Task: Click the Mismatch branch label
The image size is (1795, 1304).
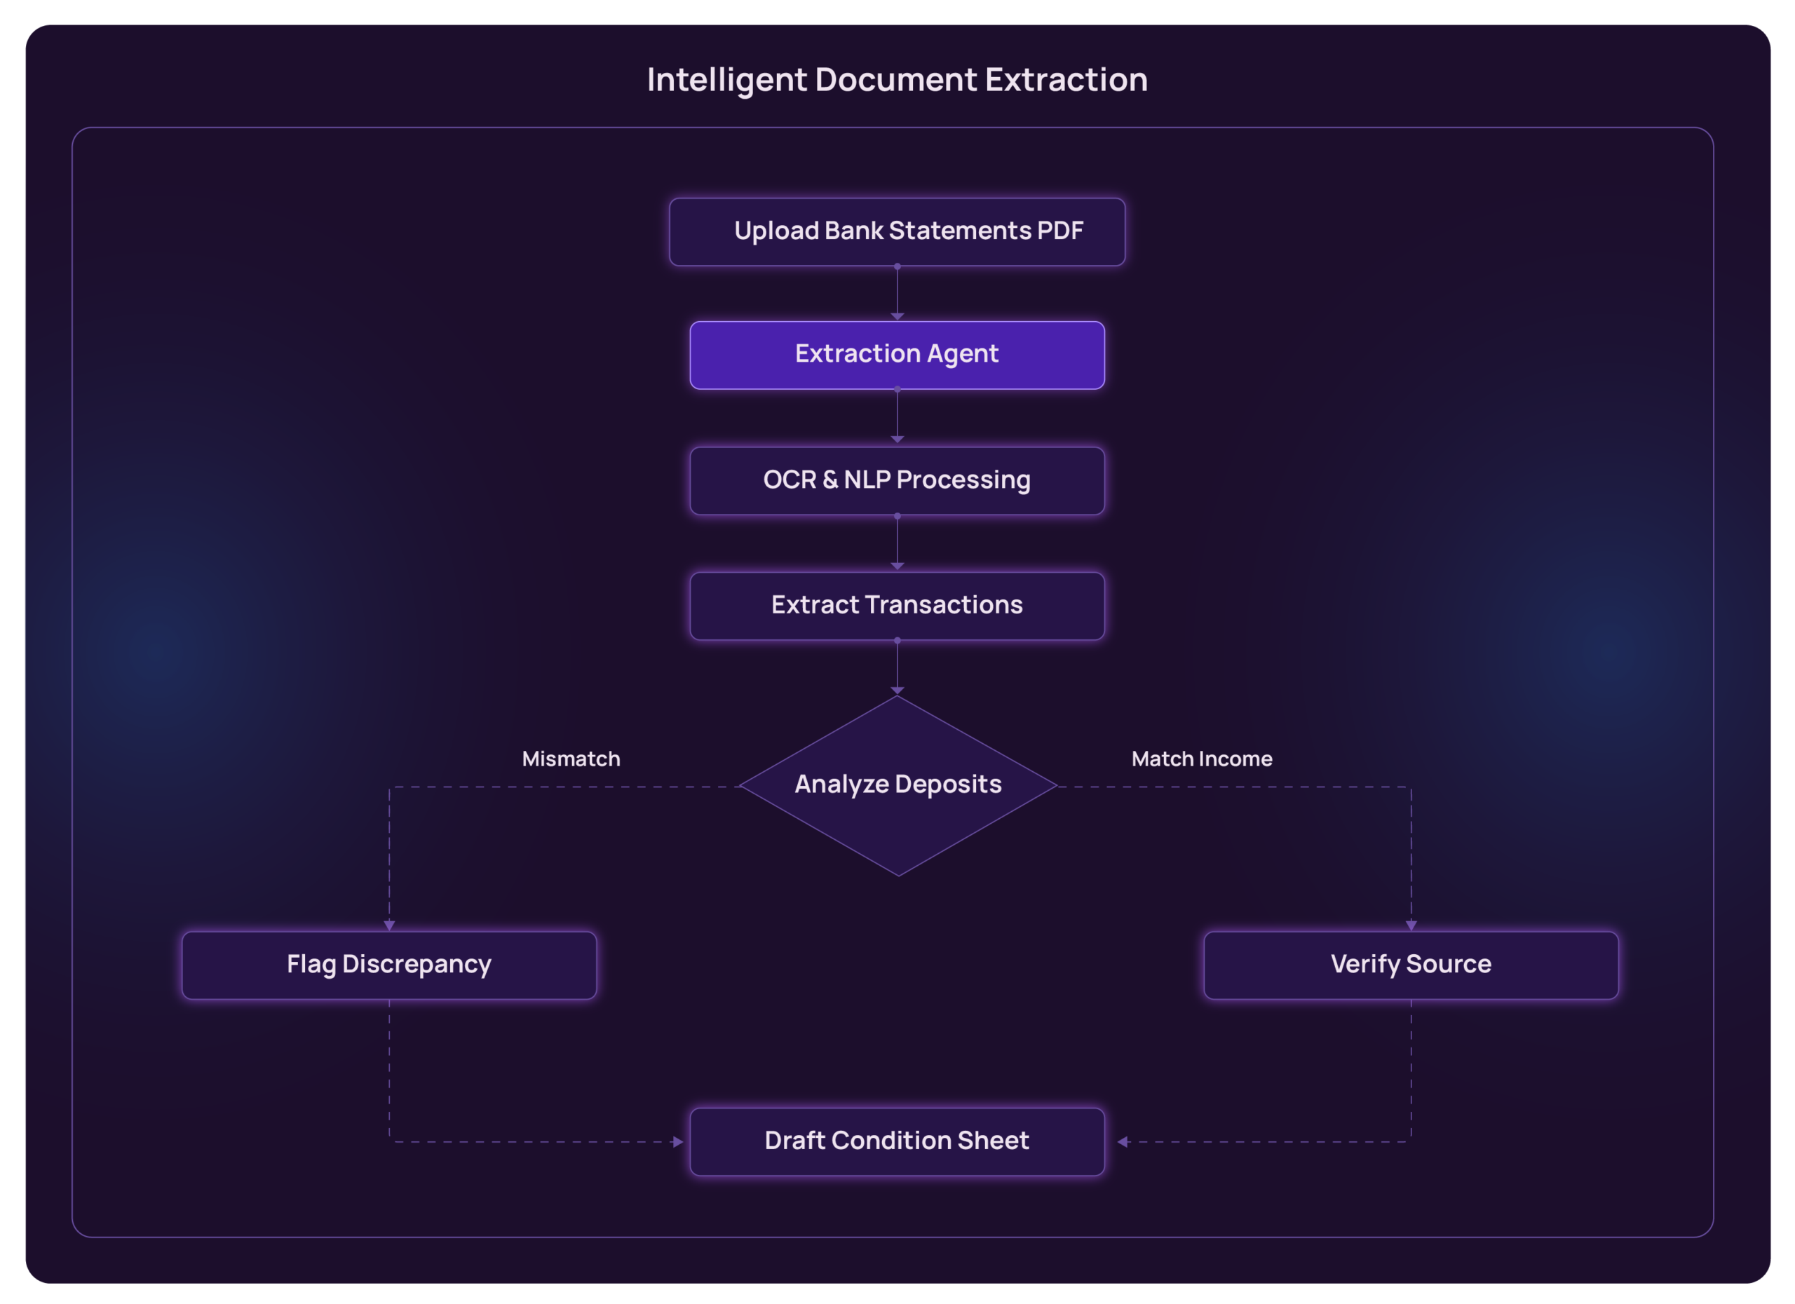Action: (x=572, y=758)
